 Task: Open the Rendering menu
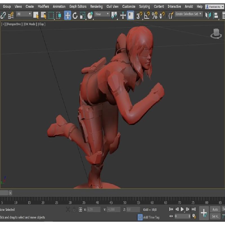click(x=96, y=6)
